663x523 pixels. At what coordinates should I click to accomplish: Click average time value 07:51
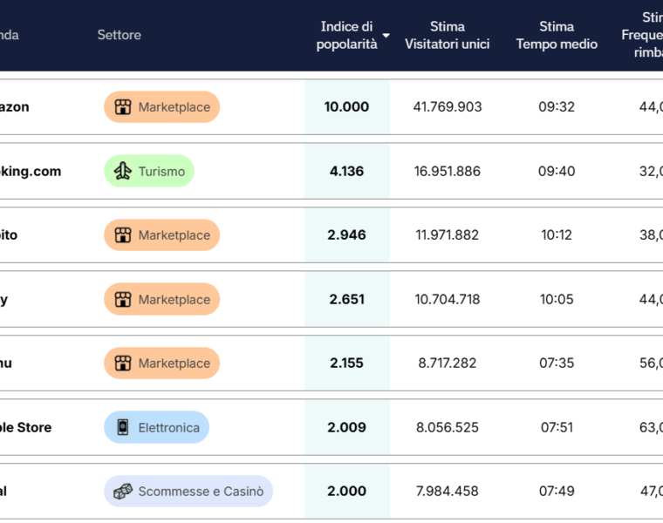click(x=557, y=427)
